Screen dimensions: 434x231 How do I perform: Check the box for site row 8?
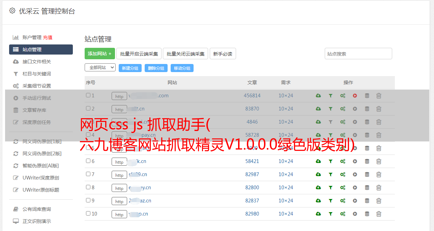[88, 187]
